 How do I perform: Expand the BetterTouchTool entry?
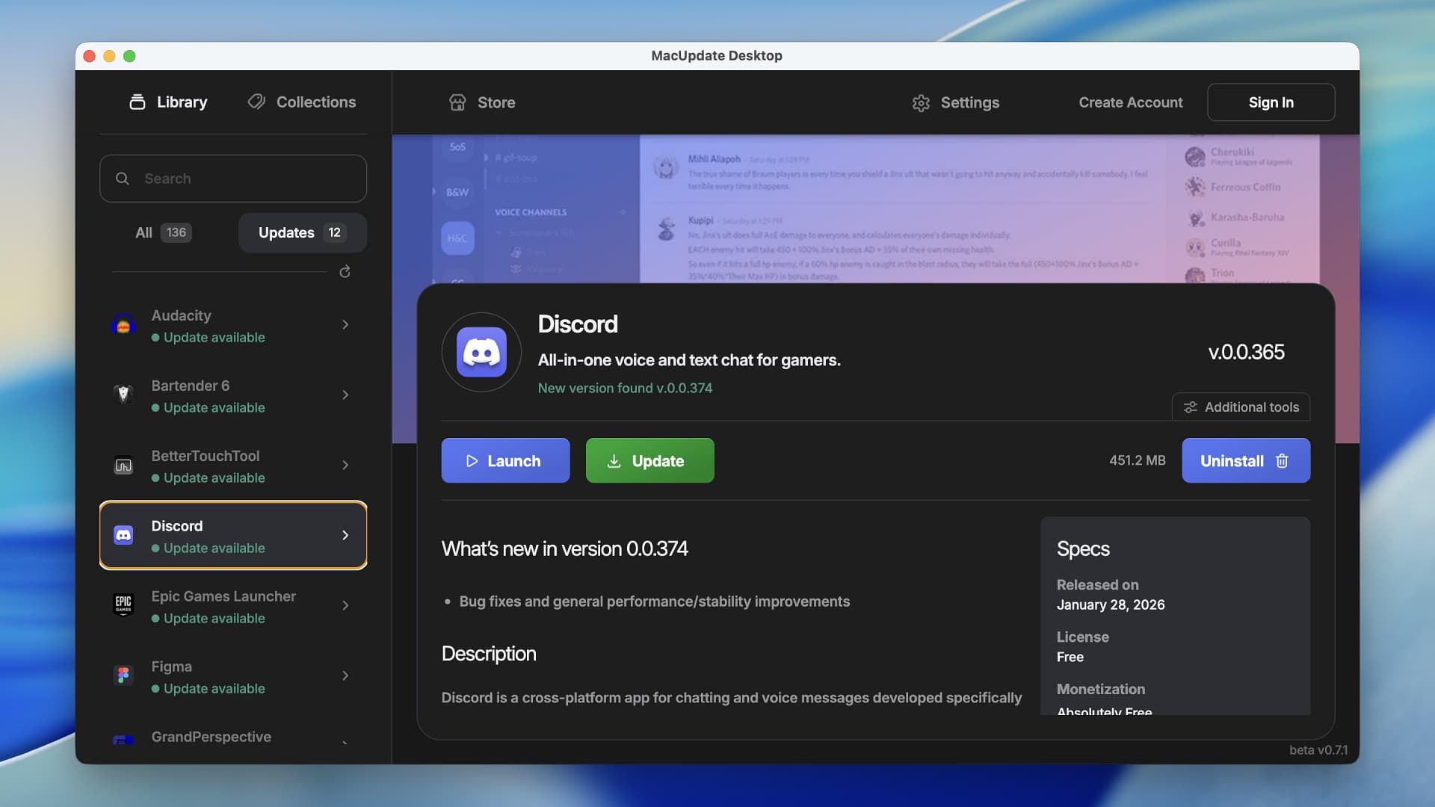pos(345,465)
